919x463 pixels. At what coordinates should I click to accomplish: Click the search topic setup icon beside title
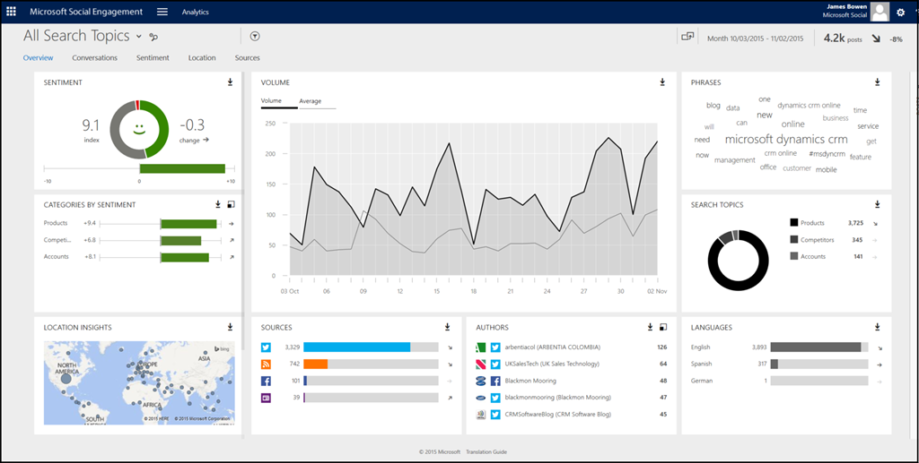153,37
